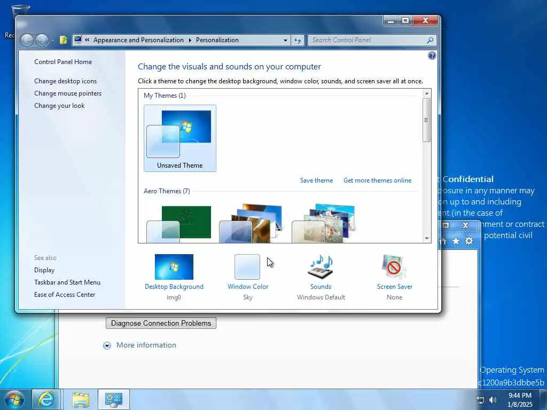Click Change your look link

[59, 106]
